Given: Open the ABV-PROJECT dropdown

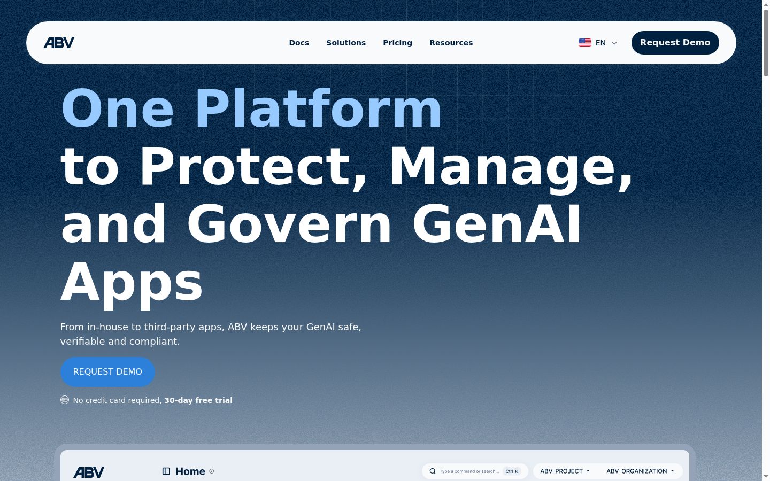Looking at the screenshot, I should click(x=565, y=471).
